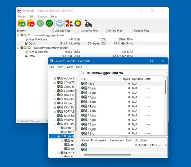The image size is (191, 167).
Task: Click the info icon beside first Files & Folders
Action: [x=26, y=39]
